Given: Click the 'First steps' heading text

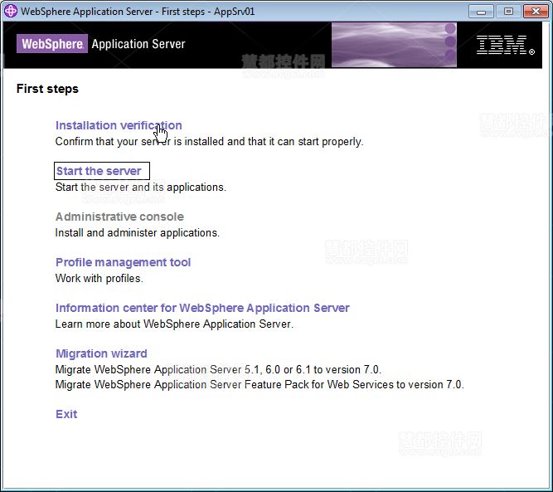Looking at the screenshot, I should coord(47,89).
